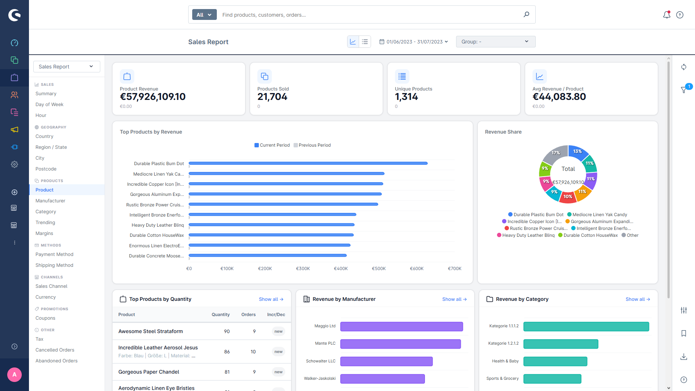695x391 pixels.
Task: Open the filter funnel icon
Action: (x=684, y=90)
